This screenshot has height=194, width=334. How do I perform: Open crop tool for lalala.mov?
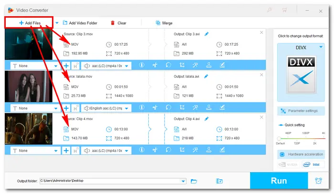click(x=182, y=107)
